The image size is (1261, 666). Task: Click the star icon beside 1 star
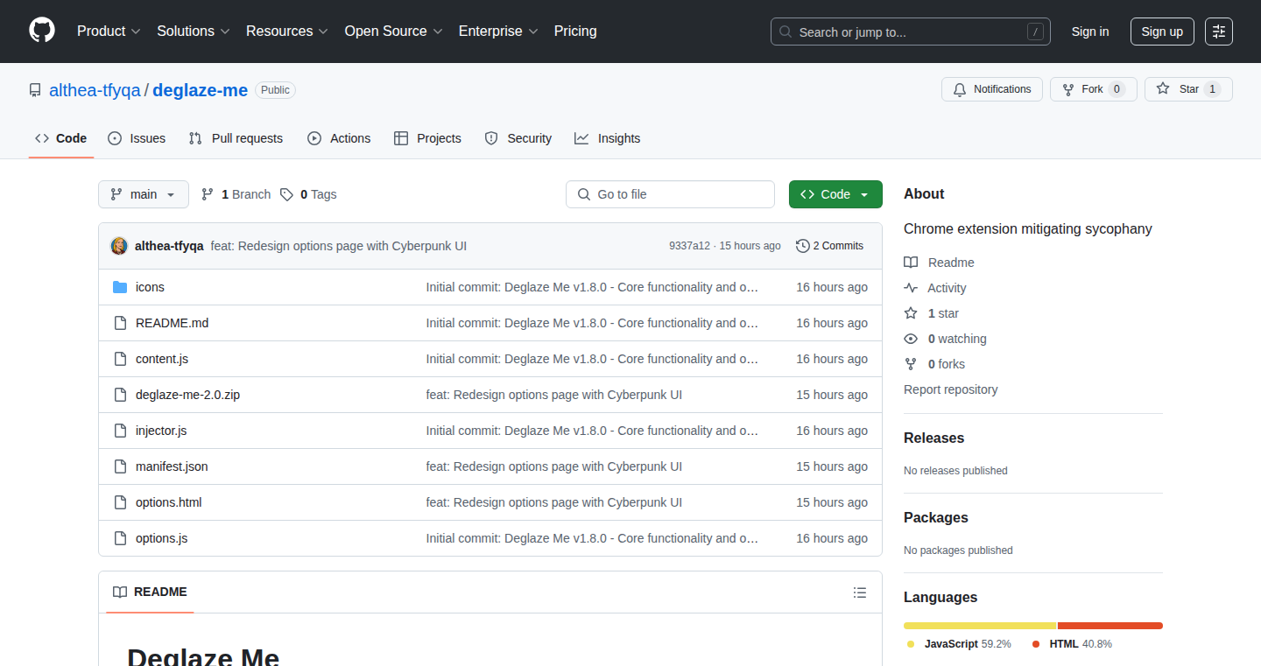[911, 313]
